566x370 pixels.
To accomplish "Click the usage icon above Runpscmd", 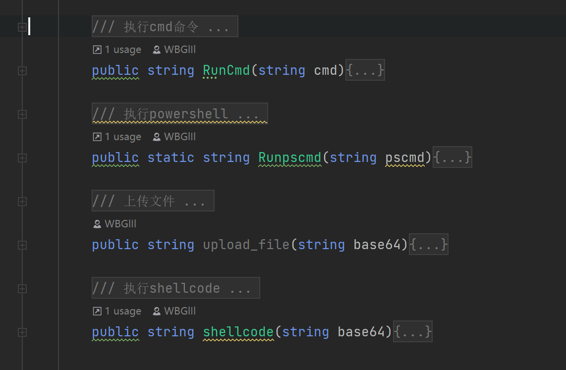I will (x=97, y=137).
